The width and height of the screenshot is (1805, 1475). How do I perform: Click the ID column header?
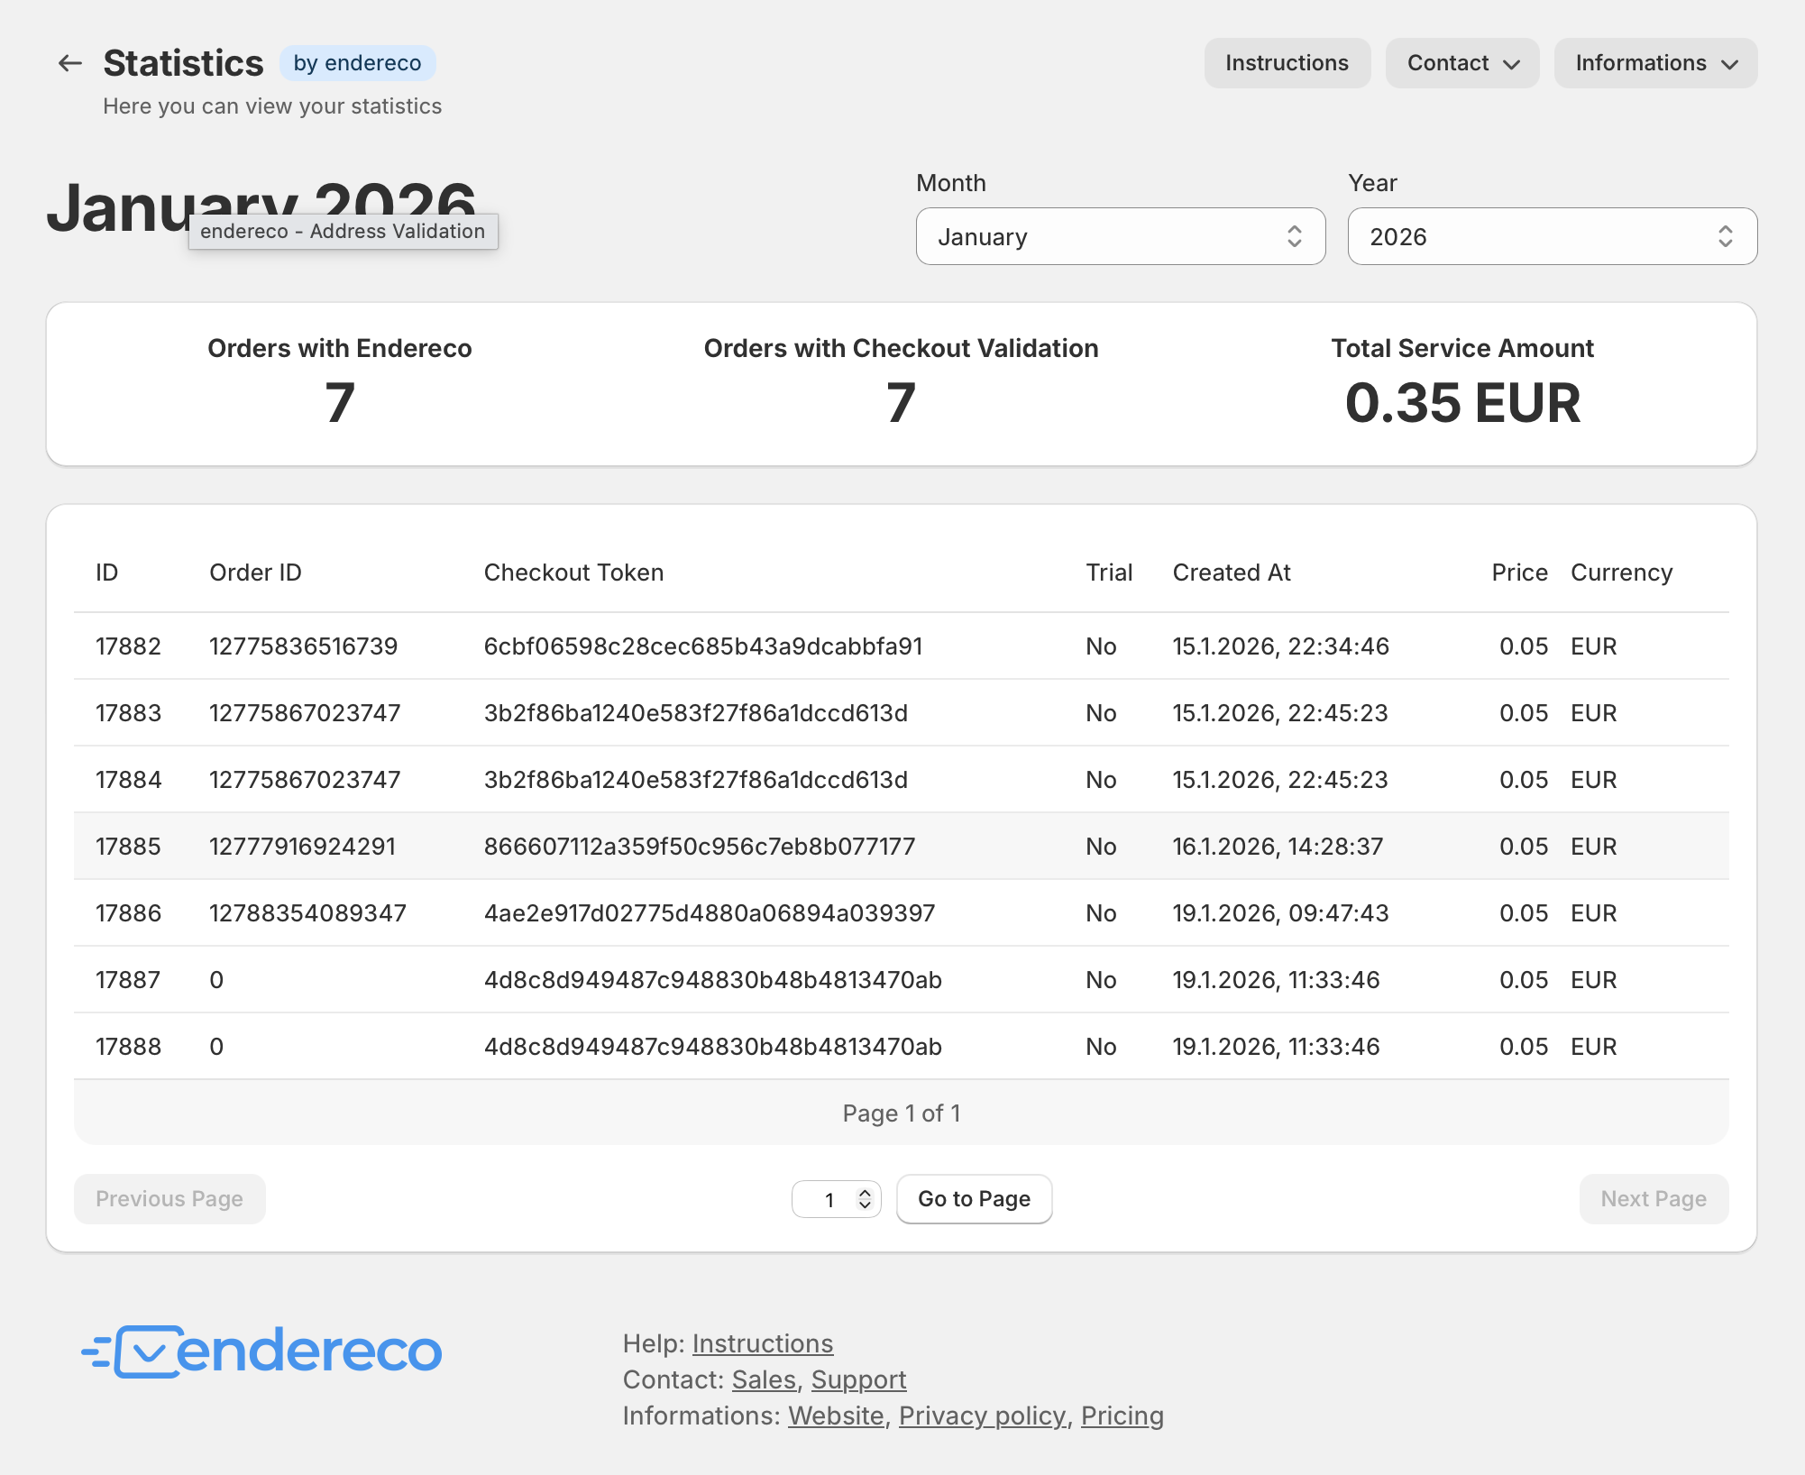tap(107, 573)
